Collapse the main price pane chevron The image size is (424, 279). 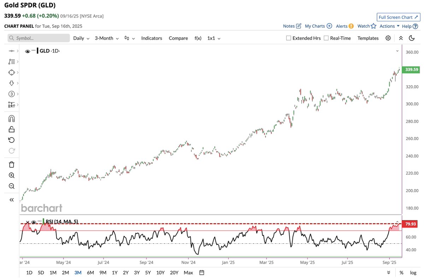397,51
